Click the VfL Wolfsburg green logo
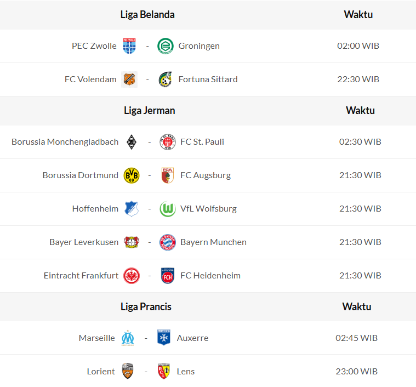Screen dimensions: 416x387 pos(167,209)
